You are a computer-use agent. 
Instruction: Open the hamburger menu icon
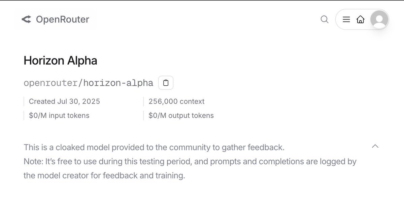(x=346, y=19)
